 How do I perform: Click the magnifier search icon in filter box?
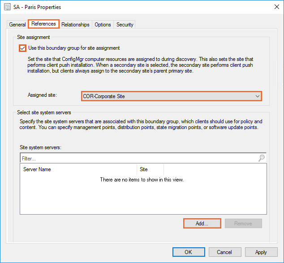tap(262, 158)
